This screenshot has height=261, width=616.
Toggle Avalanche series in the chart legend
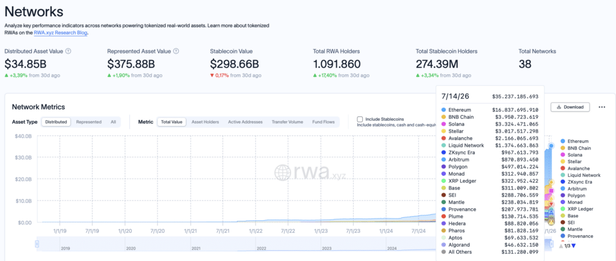pyautogui.click(x=574, y=169)
